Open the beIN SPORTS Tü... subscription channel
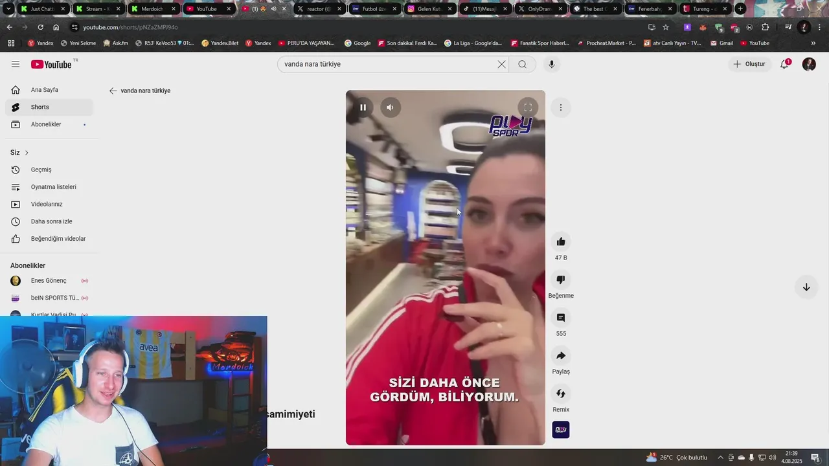Viewport: 829px width, 466px height. point(49,298)
